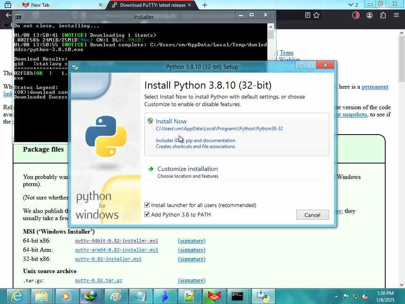Bookmark this page with the star icon
Screen dimensions: 405x304
click(x=316, y=15)
